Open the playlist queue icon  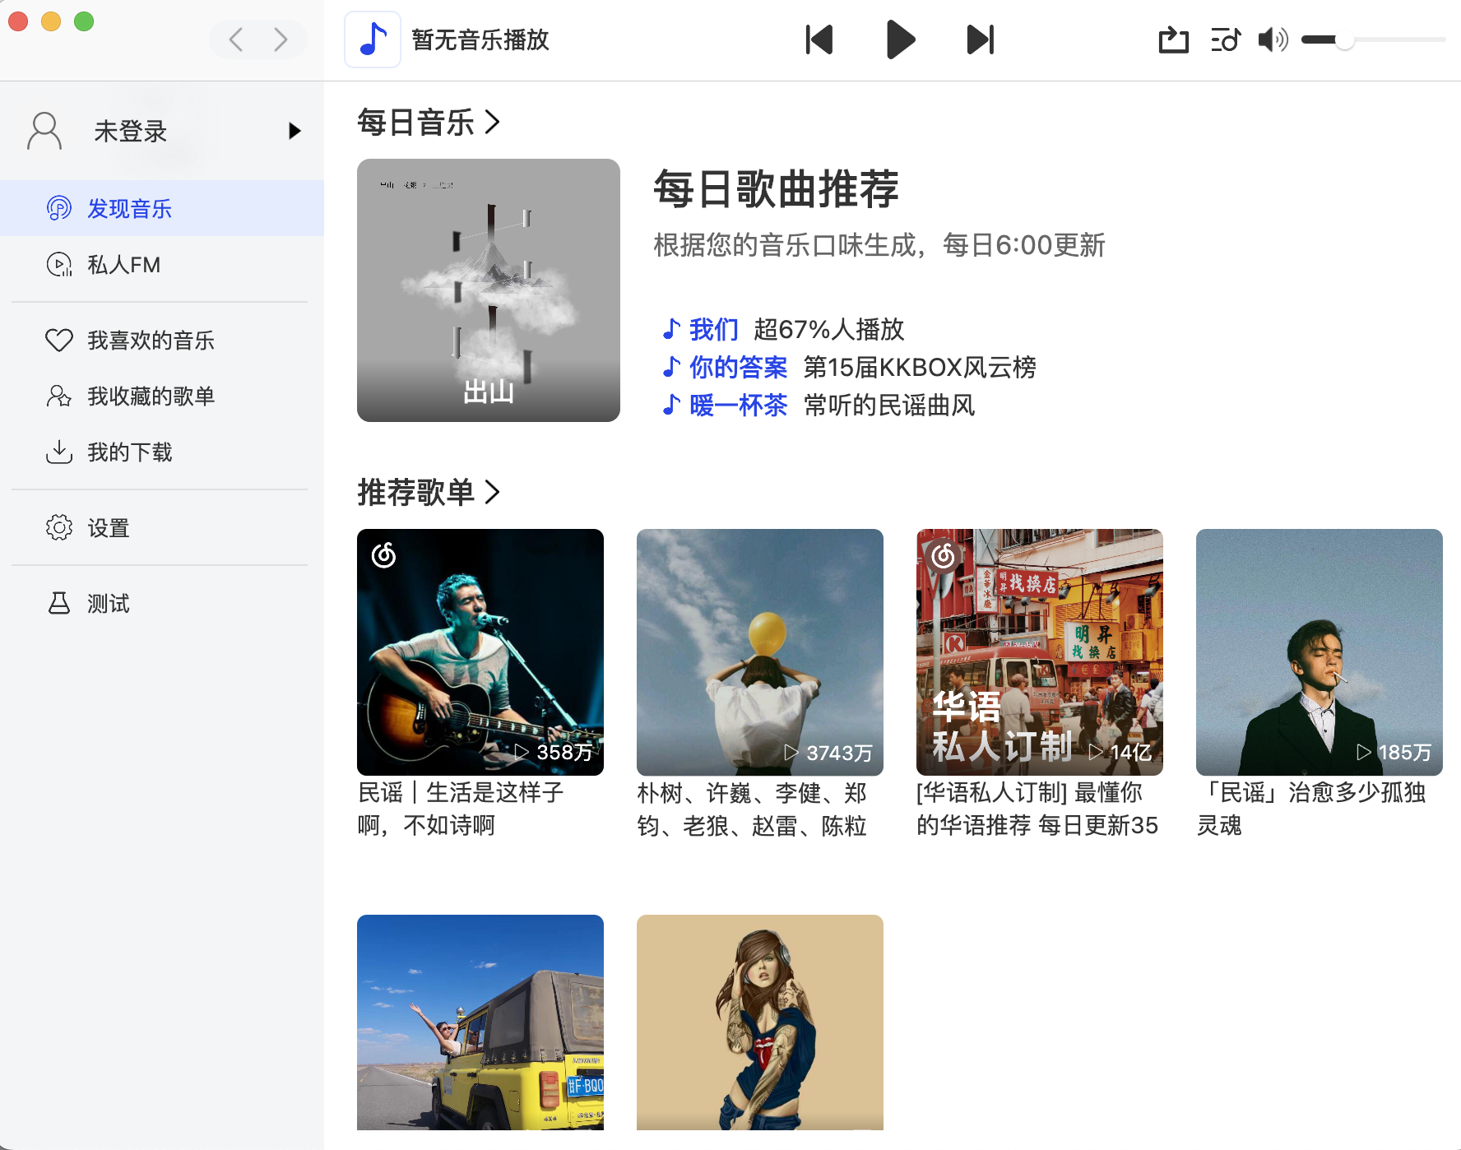pyautogui.click(x=1226, y=39)
